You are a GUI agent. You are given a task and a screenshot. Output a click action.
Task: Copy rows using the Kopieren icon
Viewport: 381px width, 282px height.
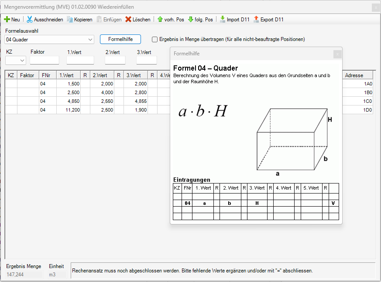click(x=70, y=20)
